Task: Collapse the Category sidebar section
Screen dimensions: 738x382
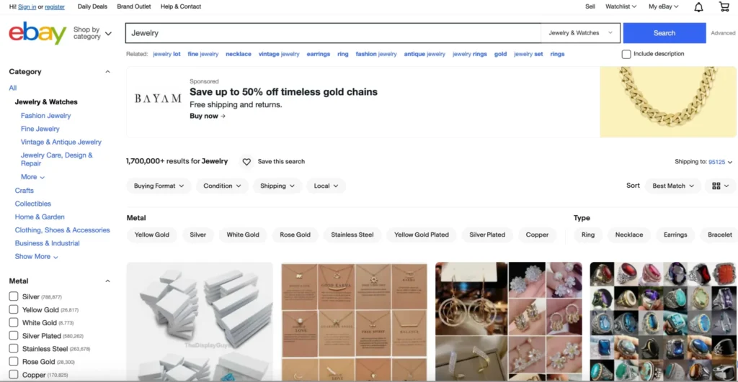Action: tap(107, 72)
